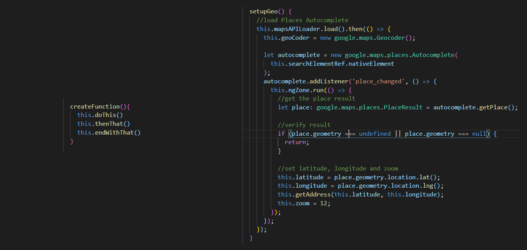Click the '//get the place result' comment
This screenshot has height=250, width=527.
click(x=316, y=99)
